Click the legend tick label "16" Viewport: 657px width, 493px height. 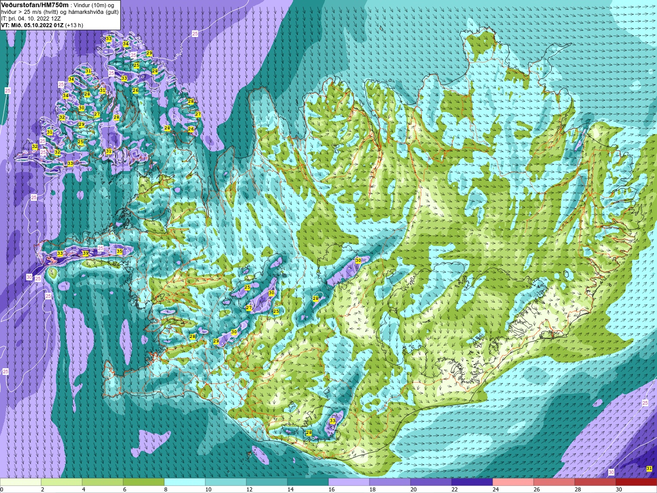tap(331, 489)
